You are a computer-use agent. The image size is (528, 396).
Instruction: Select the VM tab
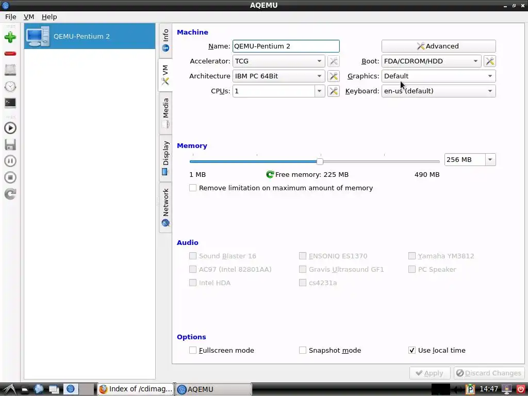(x=166, y=75)
